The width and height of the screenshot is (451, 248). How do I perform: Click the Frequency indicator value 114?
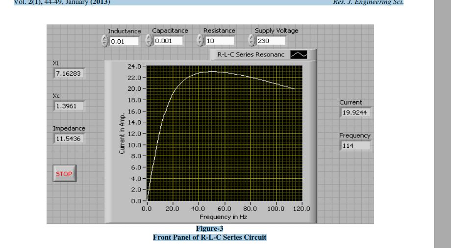click(355, 146)
